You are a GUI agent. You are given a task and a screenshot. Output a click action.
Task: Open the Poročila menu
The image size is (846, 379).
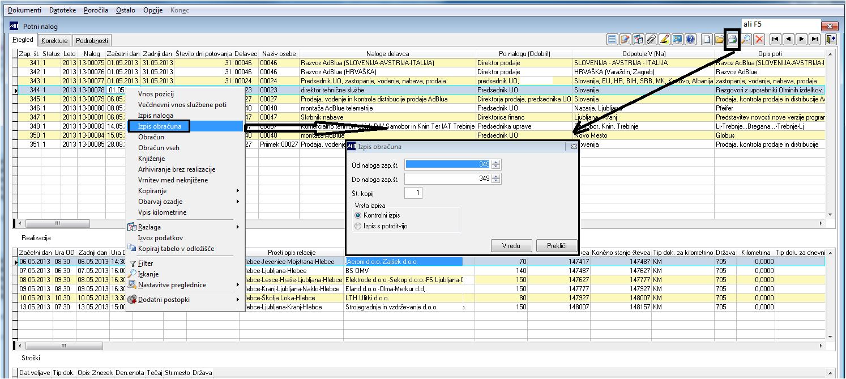click(96, 10)
